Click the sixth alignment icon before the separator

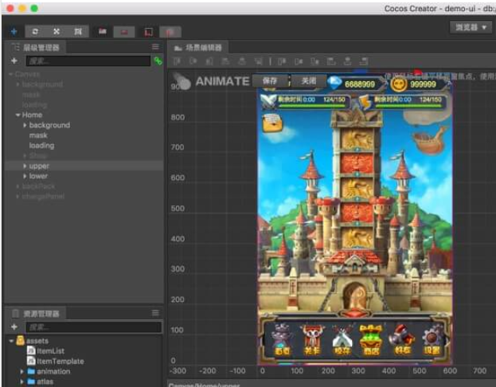pyautogui.click(x=259, y=61)
